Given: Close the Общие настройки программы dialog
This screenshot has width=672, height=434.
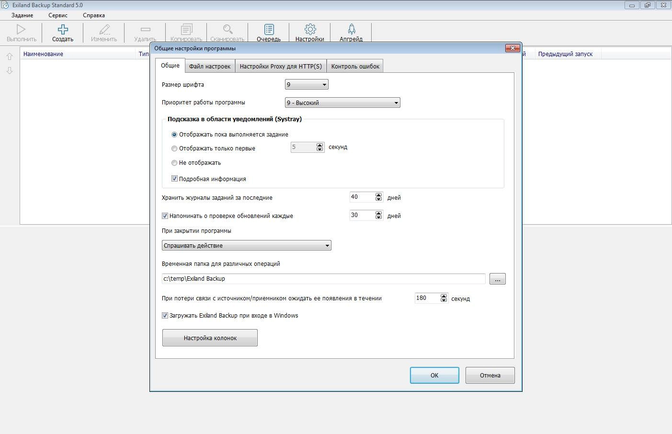Looking at the screenshot, I should coord(513,48).
